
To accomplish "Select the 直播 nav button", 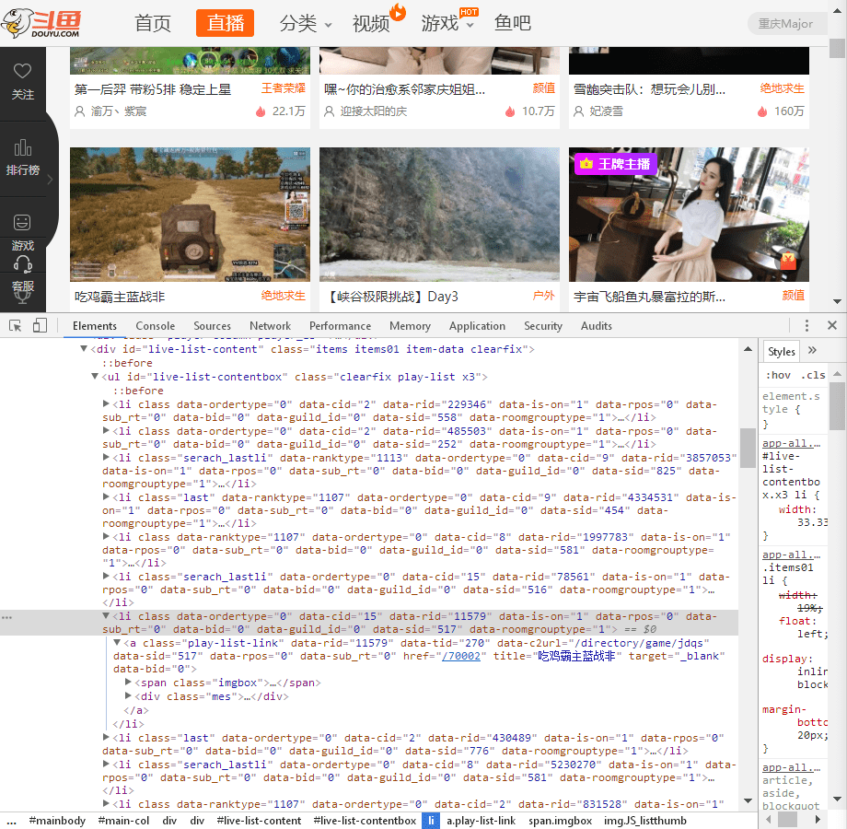I will [x=226, y=23].
